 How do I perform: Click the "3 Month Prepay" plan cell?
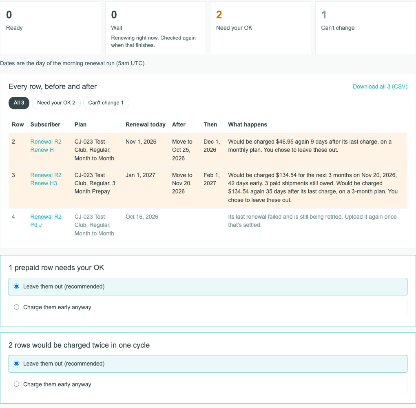pyautogui.click(x=95, y=184)
